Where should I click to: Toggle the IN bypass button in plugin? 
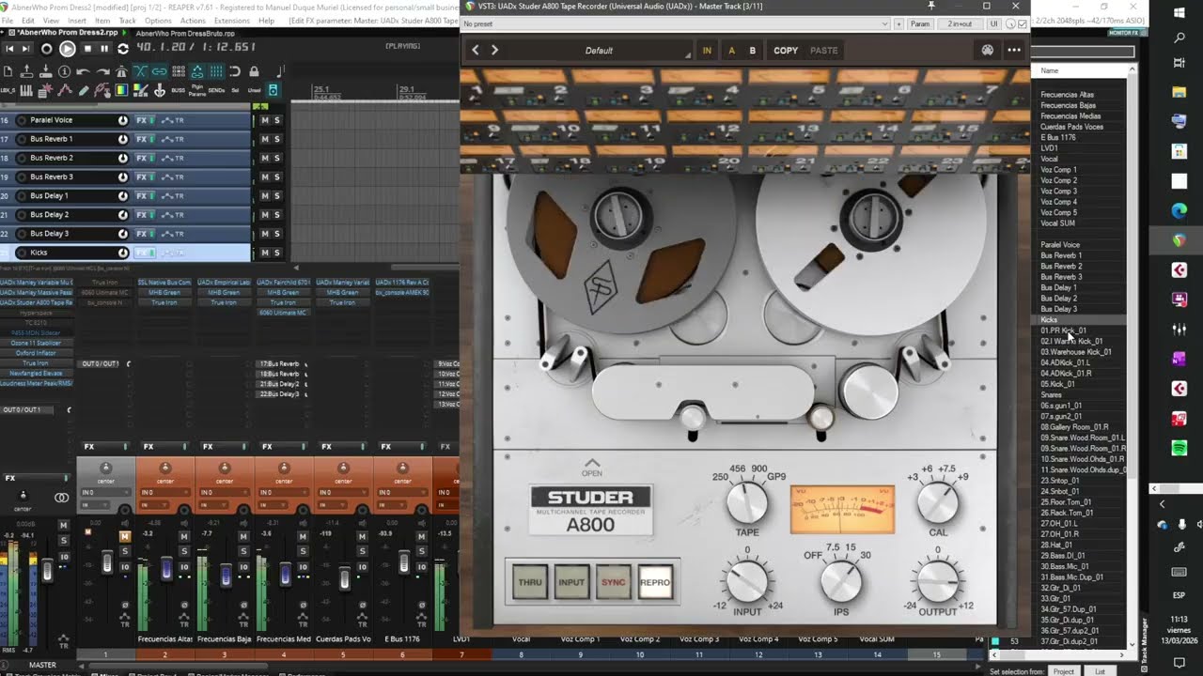coord(707,51)
